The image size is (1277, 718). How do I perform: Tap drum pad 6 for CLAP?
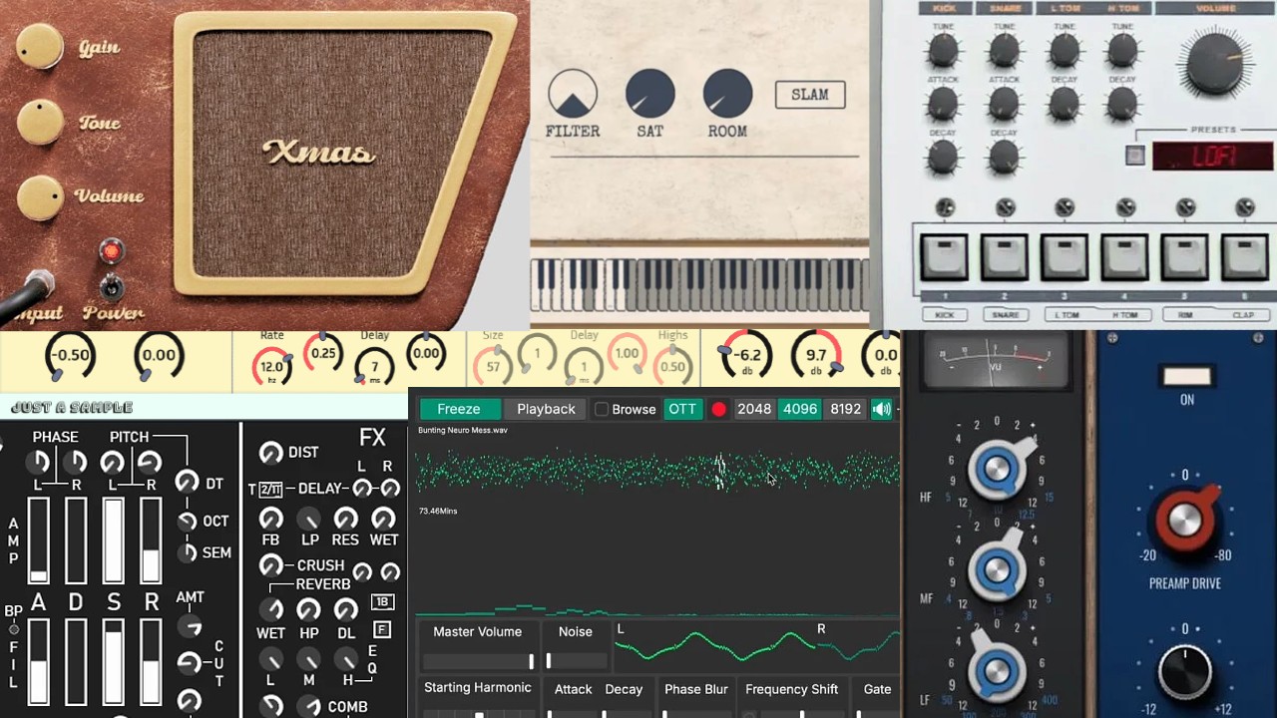pos(1244,257)
